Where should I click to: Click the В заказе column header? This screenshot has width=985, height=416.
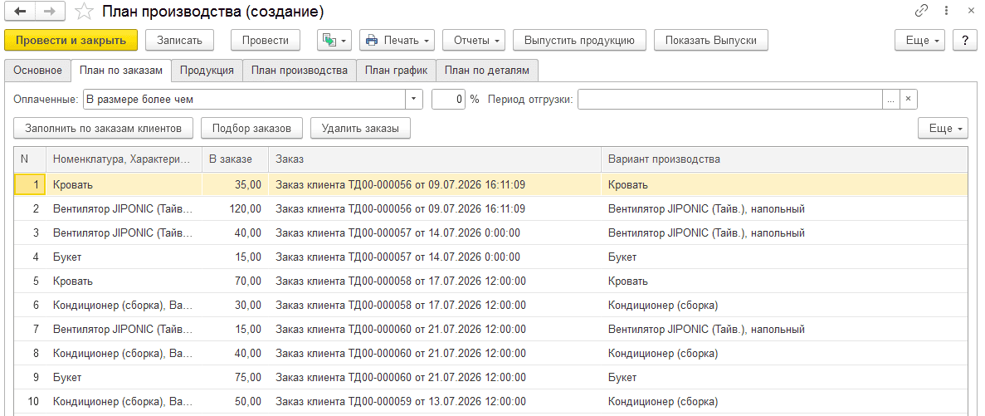235,159
